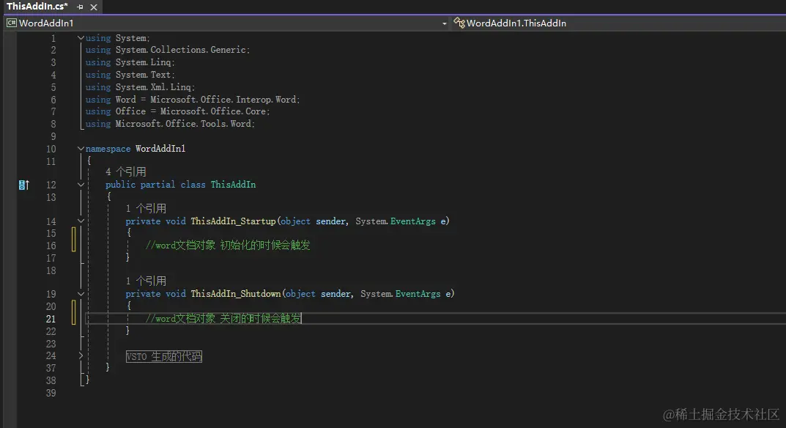Viewport: 786px width, 428px height.
Task: Click the ThisAddIn class name on line 12
Action: point(233,185)
